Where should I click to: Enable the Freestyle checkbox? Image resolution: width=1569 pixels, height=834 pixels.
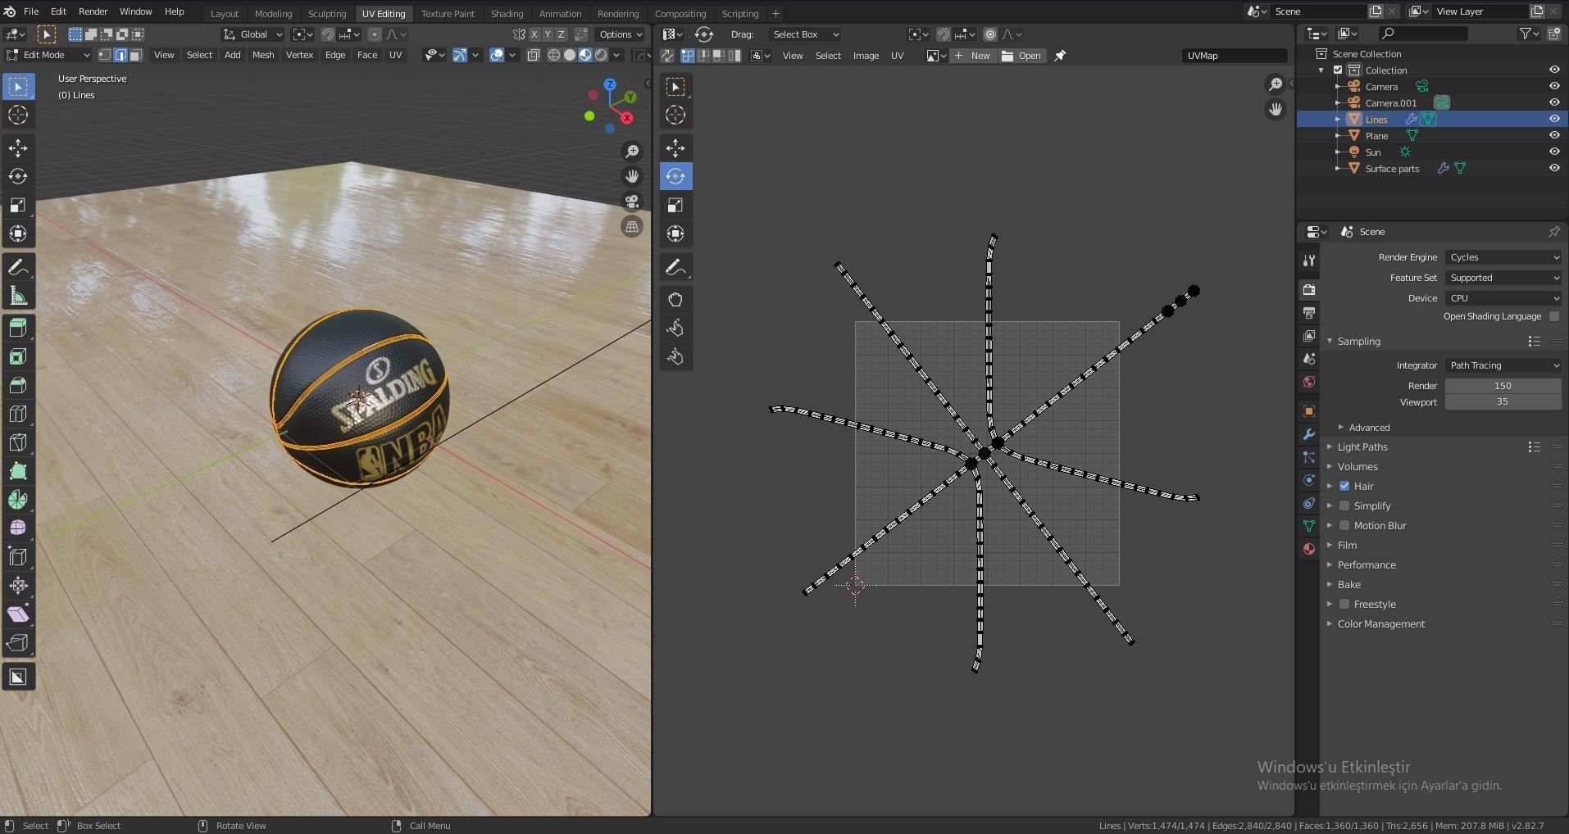tap(1344, 605)
